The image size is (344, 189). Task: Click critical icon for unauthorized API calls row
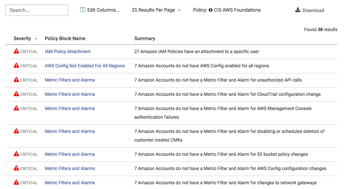[x=16, y=80]
